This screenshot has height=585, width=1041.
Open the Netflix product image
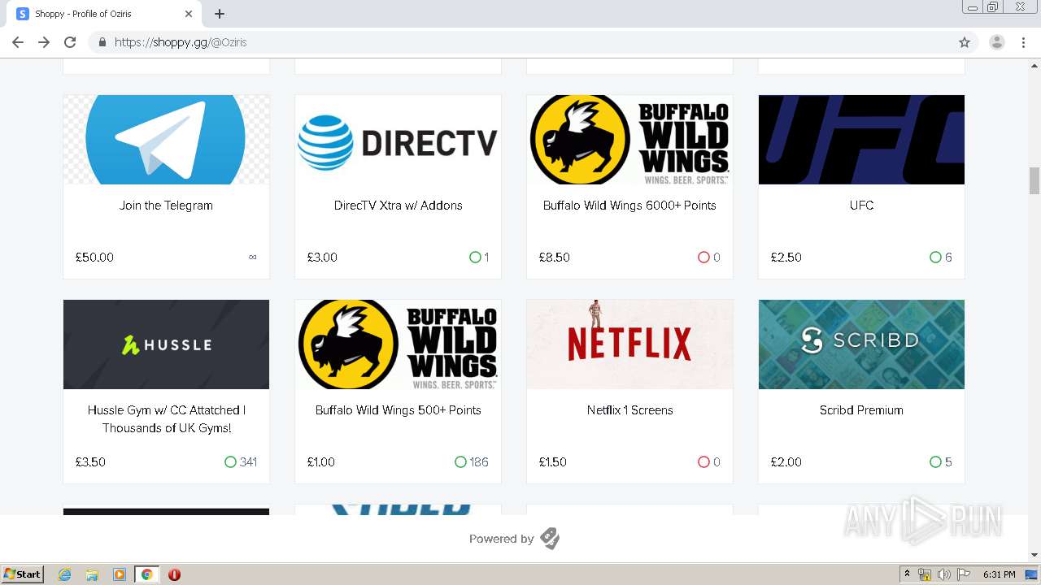click(x=629, y=344)
